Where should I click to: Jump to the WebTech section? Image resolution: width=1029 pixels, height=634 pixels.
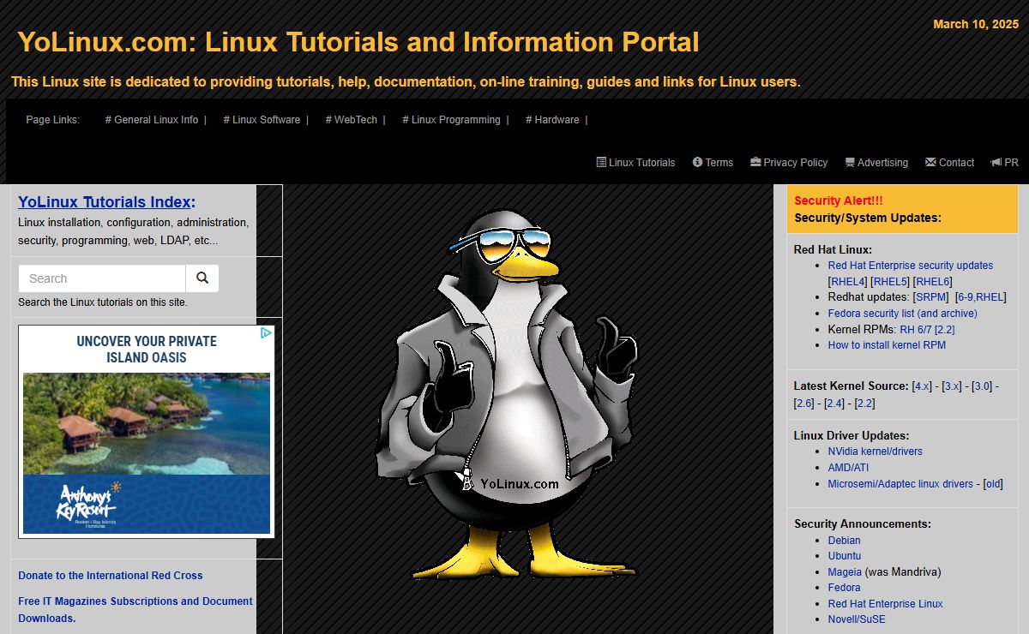[x=352, y=120]
